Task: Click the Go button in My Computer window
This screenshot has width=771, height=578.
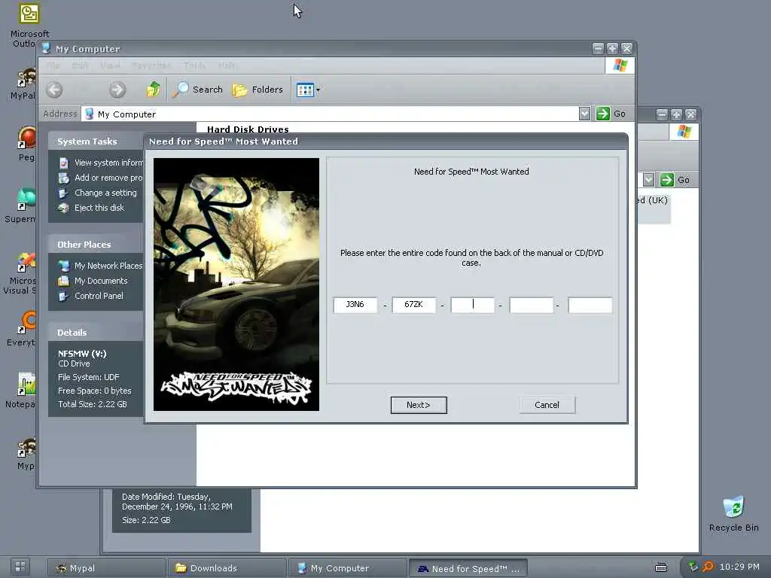Action: [611, 114]
